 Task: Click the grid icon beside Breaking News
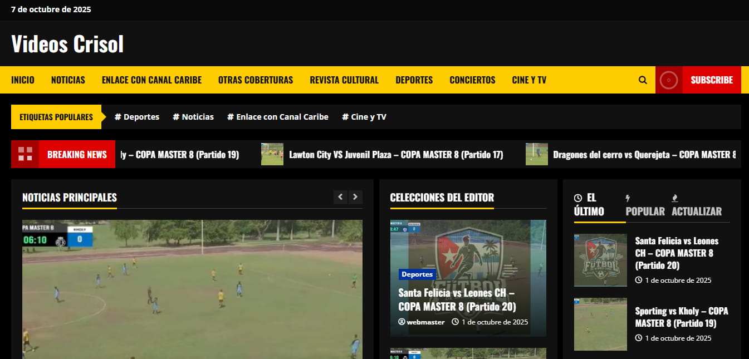[x=24, y=154]
